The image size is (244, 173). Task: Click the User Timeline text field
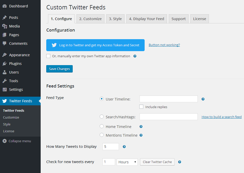(169, 99)
